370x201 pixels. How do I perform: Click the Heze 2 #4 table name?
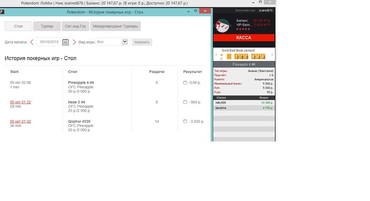[77, 102]
